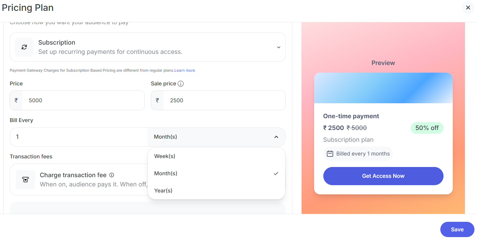Screen dimensions: 477x239
Task: Click the Bill Every number field
Action: (x=78, y=137)
